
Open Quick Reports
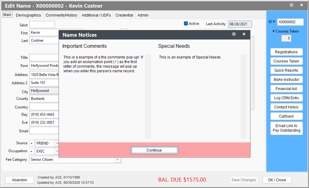286,70
